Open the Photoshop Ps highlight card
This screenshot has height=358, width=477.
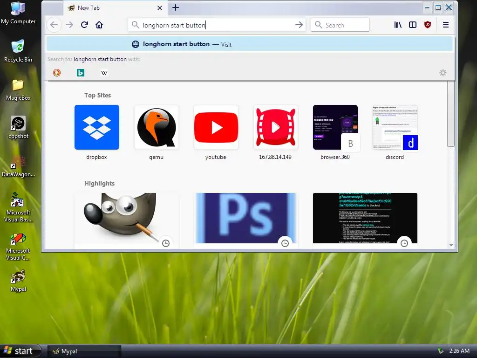point(246,218)
